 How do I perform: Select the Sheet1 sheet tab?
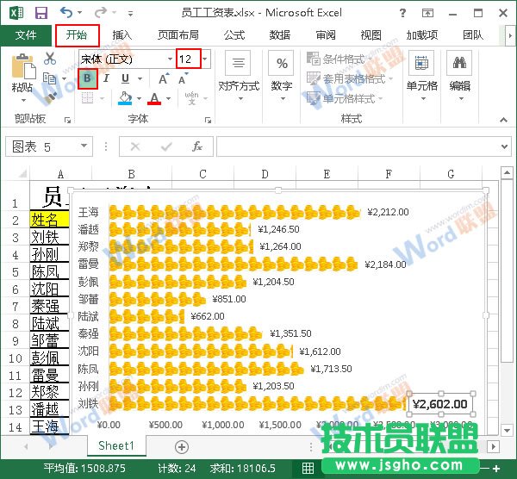(116, 445)
